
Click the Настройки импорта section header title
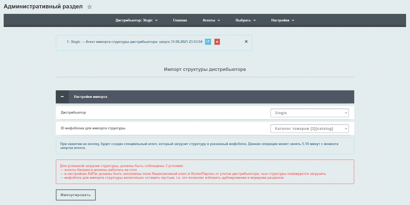coord(91,97)
